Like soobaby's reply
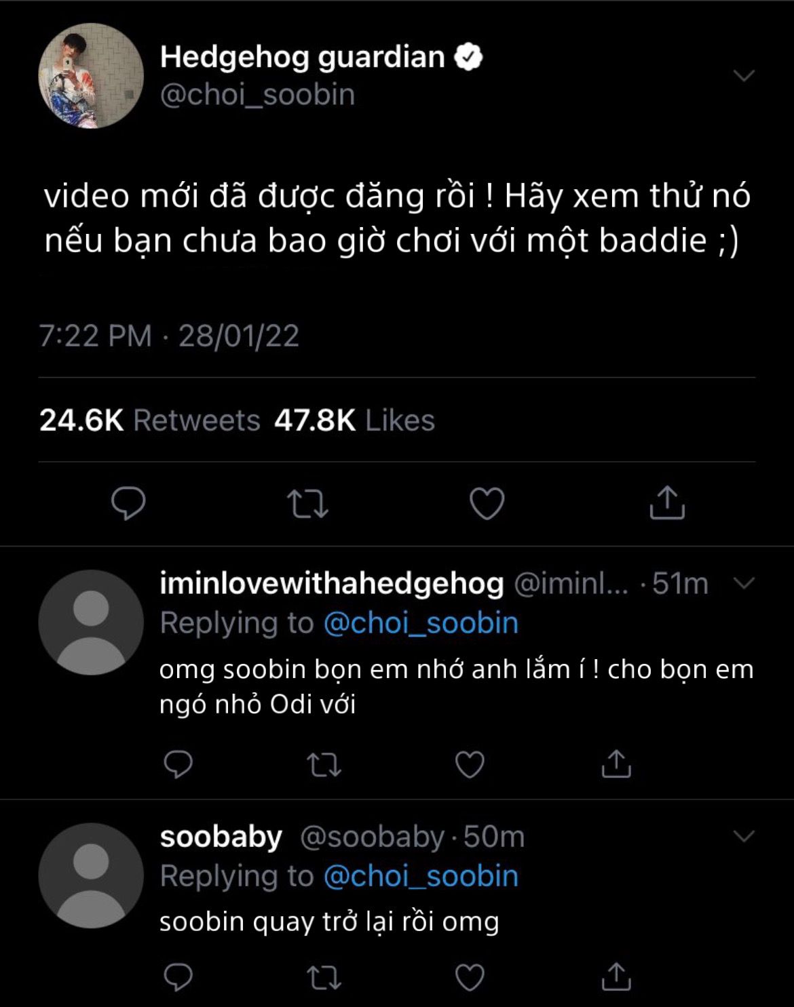Image resolution: width=794 pixels, height=1007 pixels. tap(470, 977)
